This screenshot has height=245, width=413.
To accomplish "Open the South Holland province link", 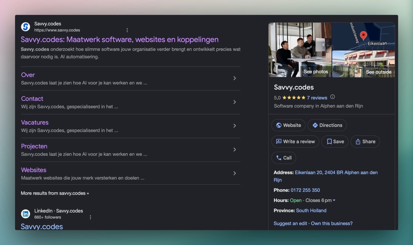I will coord(311,211).
